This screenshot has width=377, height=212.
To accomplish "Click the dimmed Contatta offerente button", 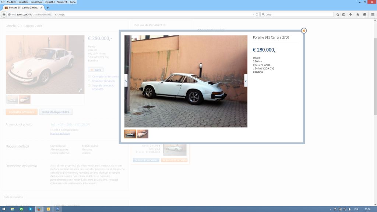I will (x=21, y=112).
